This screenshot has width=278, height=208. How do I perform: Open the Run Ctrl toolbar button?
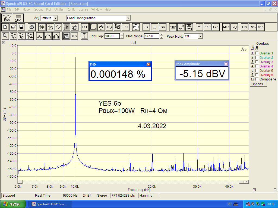117,27
